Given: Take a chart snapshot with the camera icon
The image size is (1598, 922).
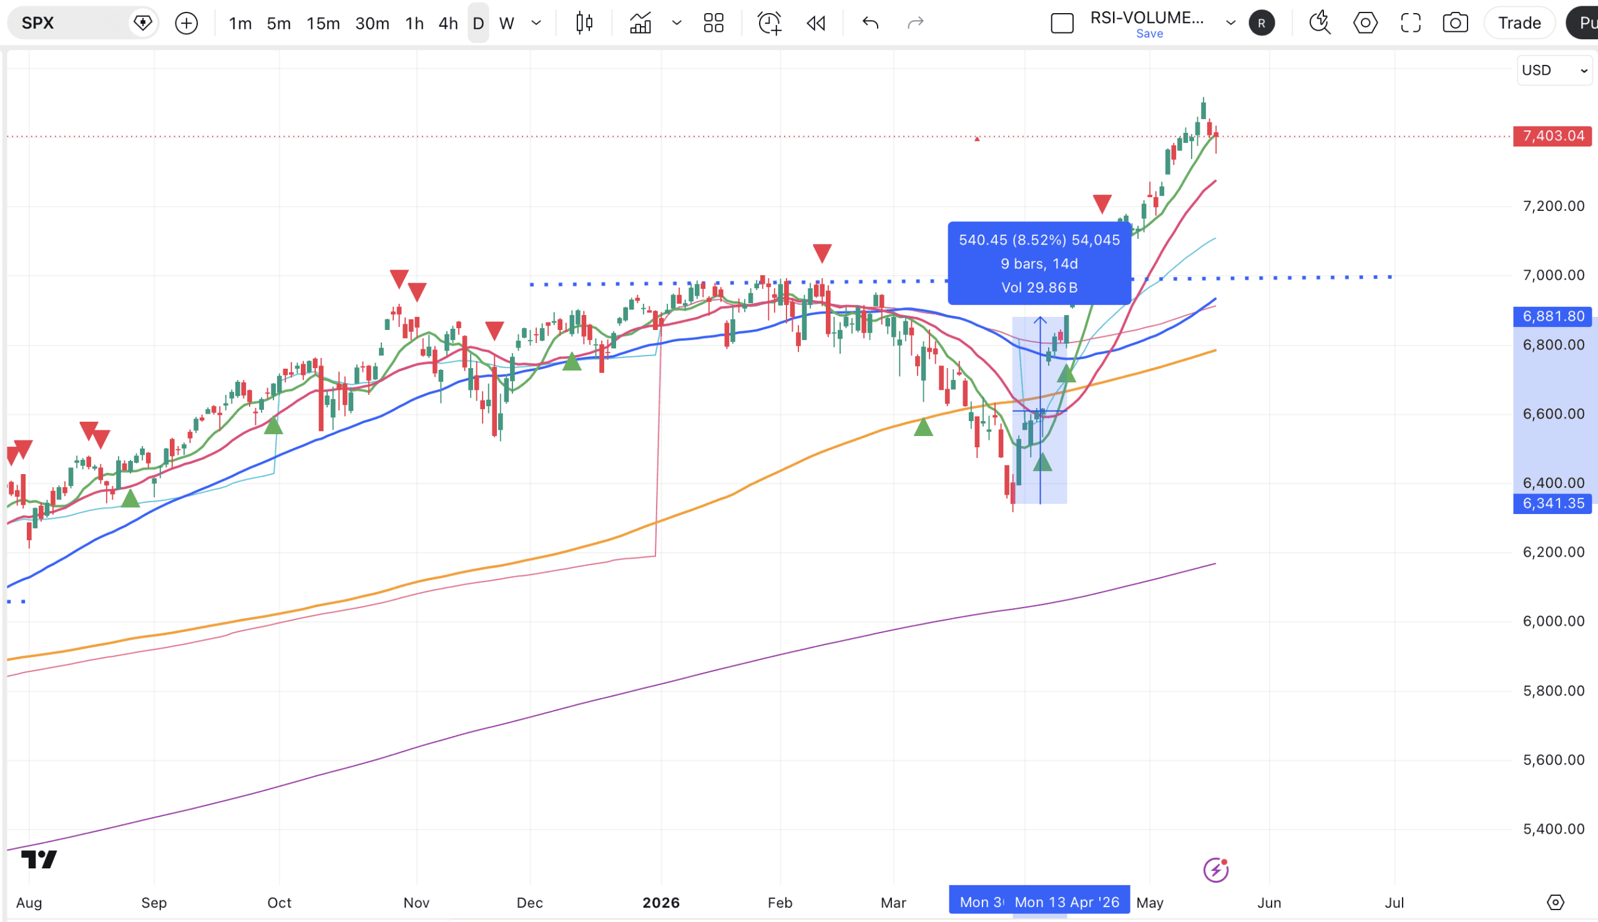Looking at the screenshot, I should 1456,24.
